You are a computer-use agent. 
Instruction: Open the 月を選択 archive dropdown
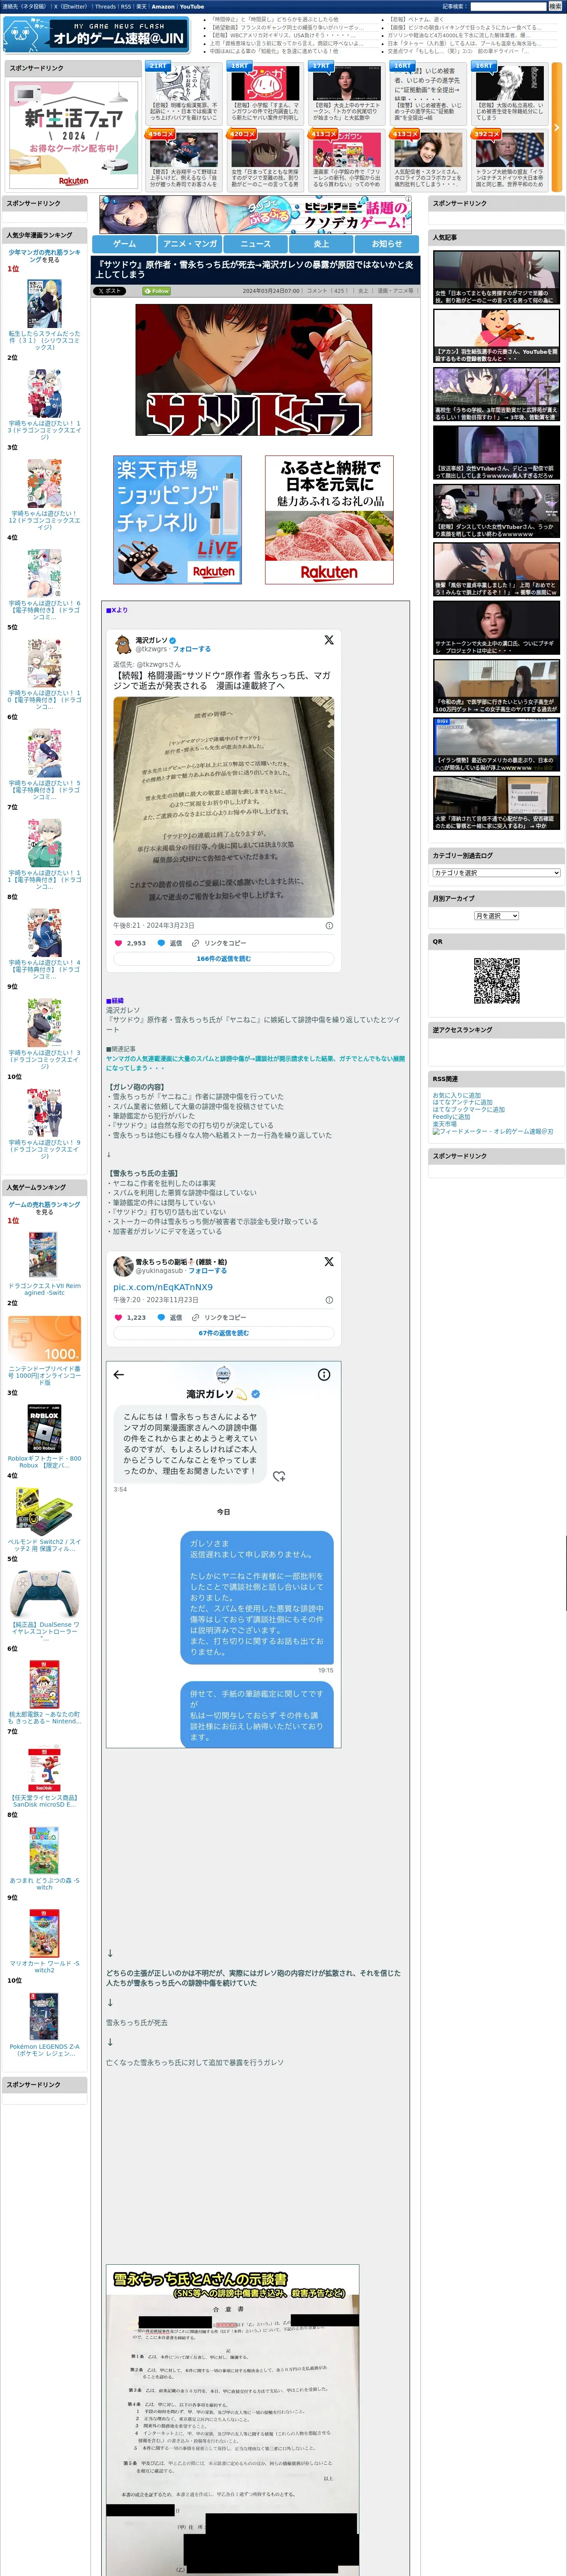pyautogui.click(x=496, y=916)
